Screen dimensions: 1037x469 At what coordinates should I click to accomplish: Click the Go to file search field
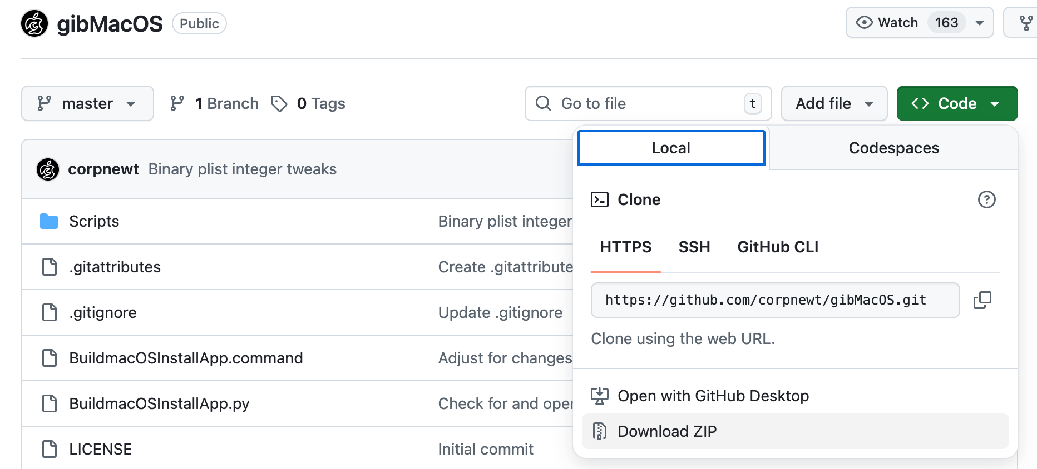coord(648,104)
